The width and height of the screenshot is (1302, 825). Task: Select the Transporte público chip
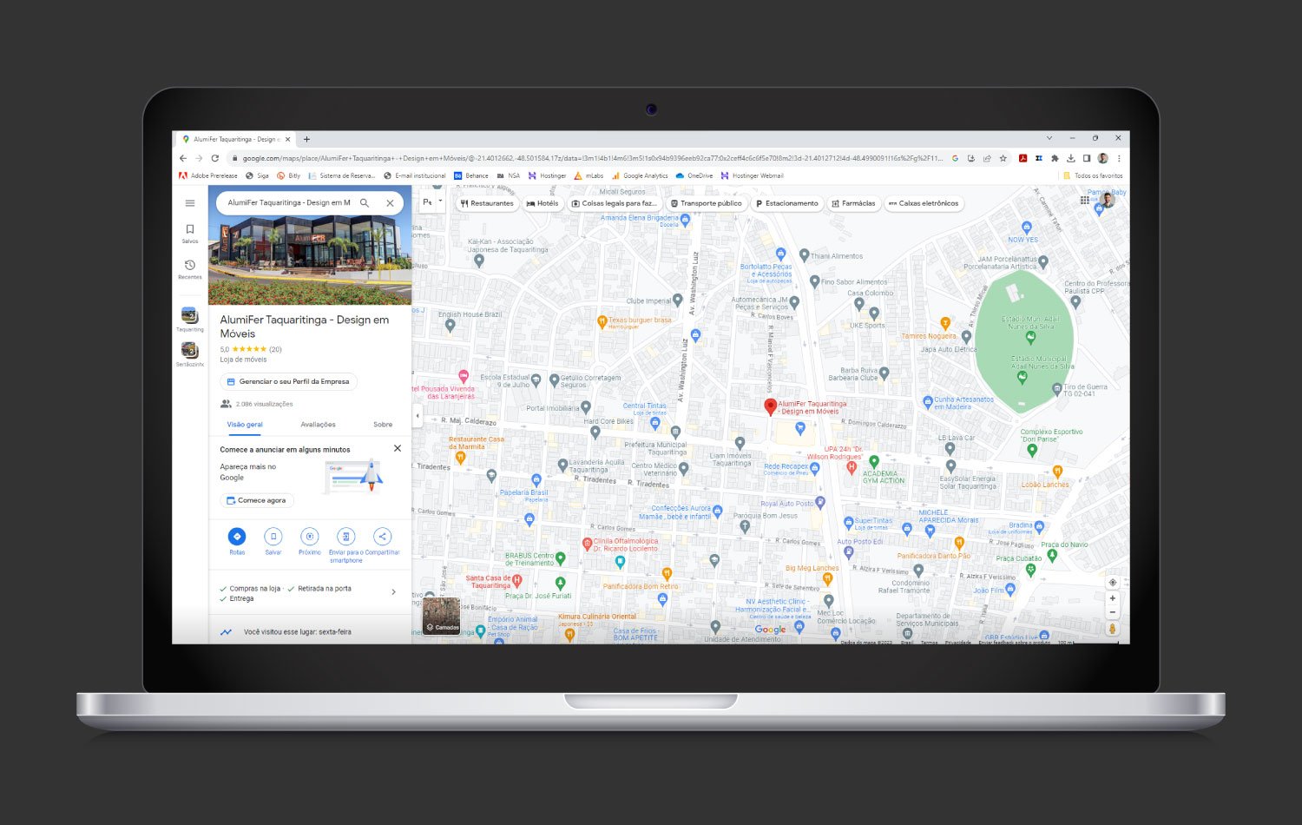point(706,203)
